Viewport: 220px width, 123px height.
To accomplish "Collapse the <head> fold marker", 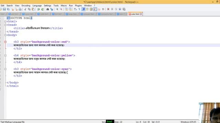I will [x=5, y=25].
